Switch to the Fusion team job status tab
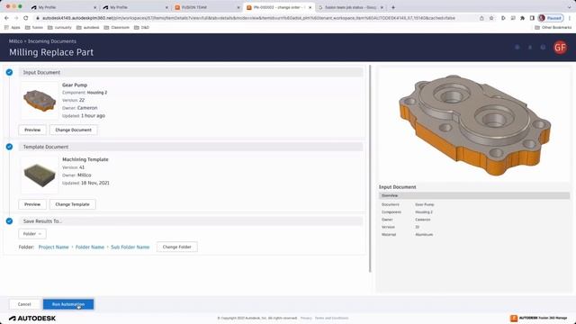The image size is (576, 324). coord(350,7)
